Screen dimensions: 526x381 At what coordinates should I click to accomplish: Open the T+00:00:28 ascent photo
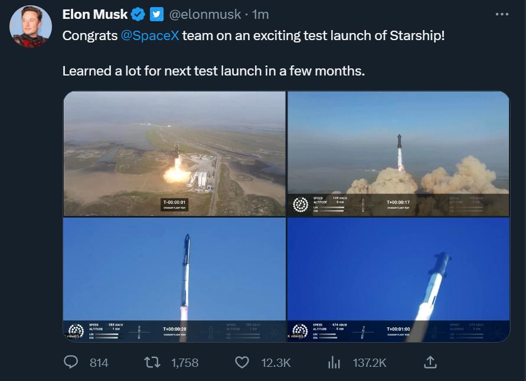point(175,280)
